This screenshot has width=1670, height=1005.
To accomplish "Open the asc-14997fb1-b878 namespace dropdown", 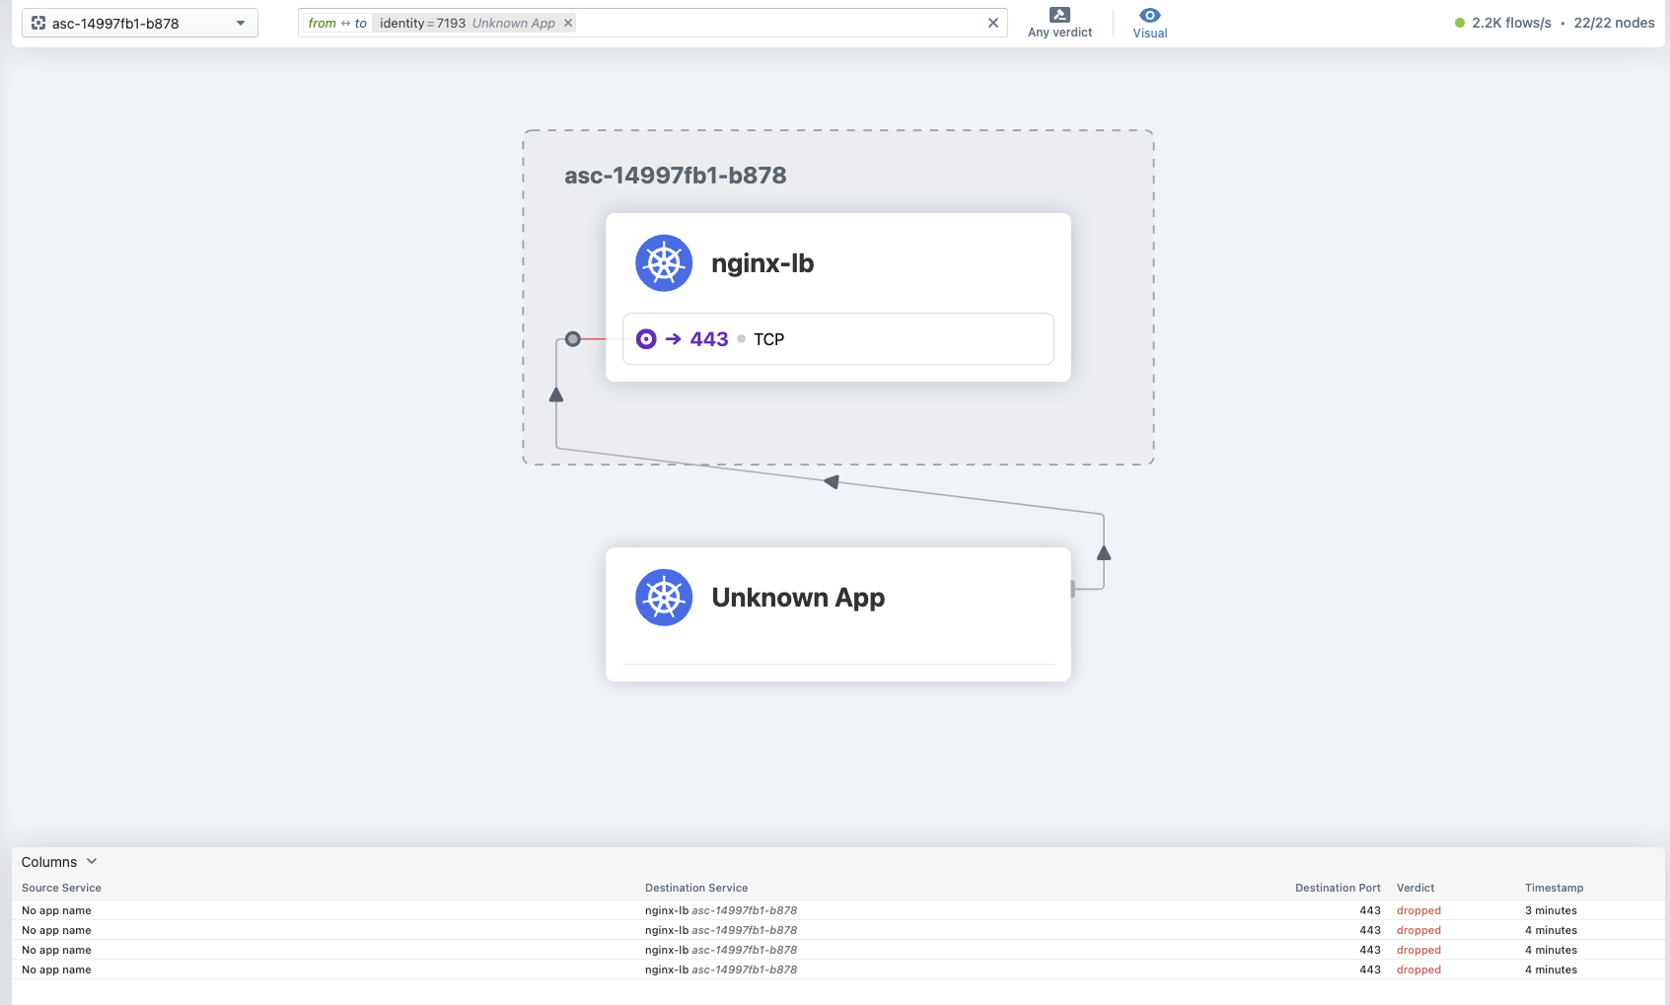I will (140, 23).
